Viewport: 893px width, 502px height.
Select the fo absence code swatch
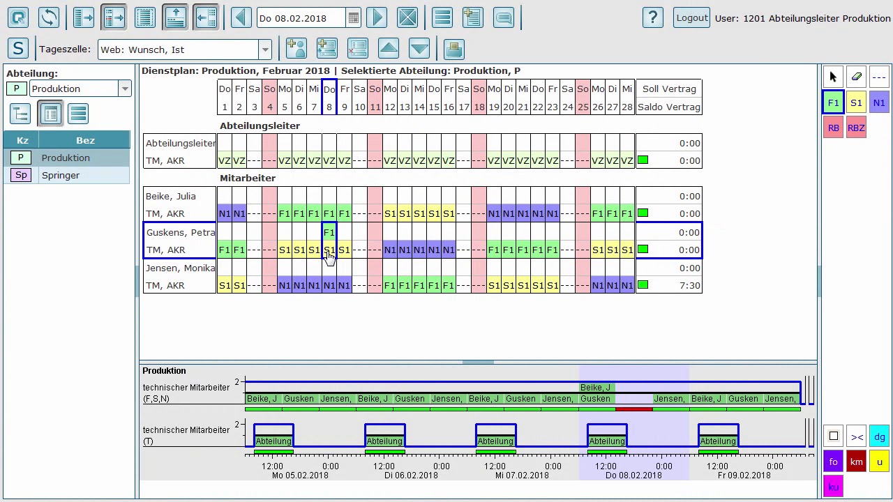click(833, 462)
